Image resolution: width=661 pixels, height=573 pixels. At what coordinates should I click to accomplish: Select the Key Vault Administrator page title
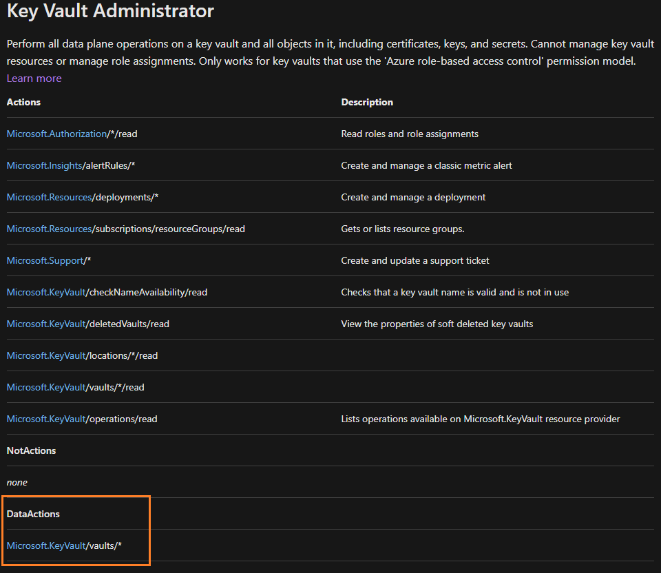pyautogui.click(x=110, y=12)
